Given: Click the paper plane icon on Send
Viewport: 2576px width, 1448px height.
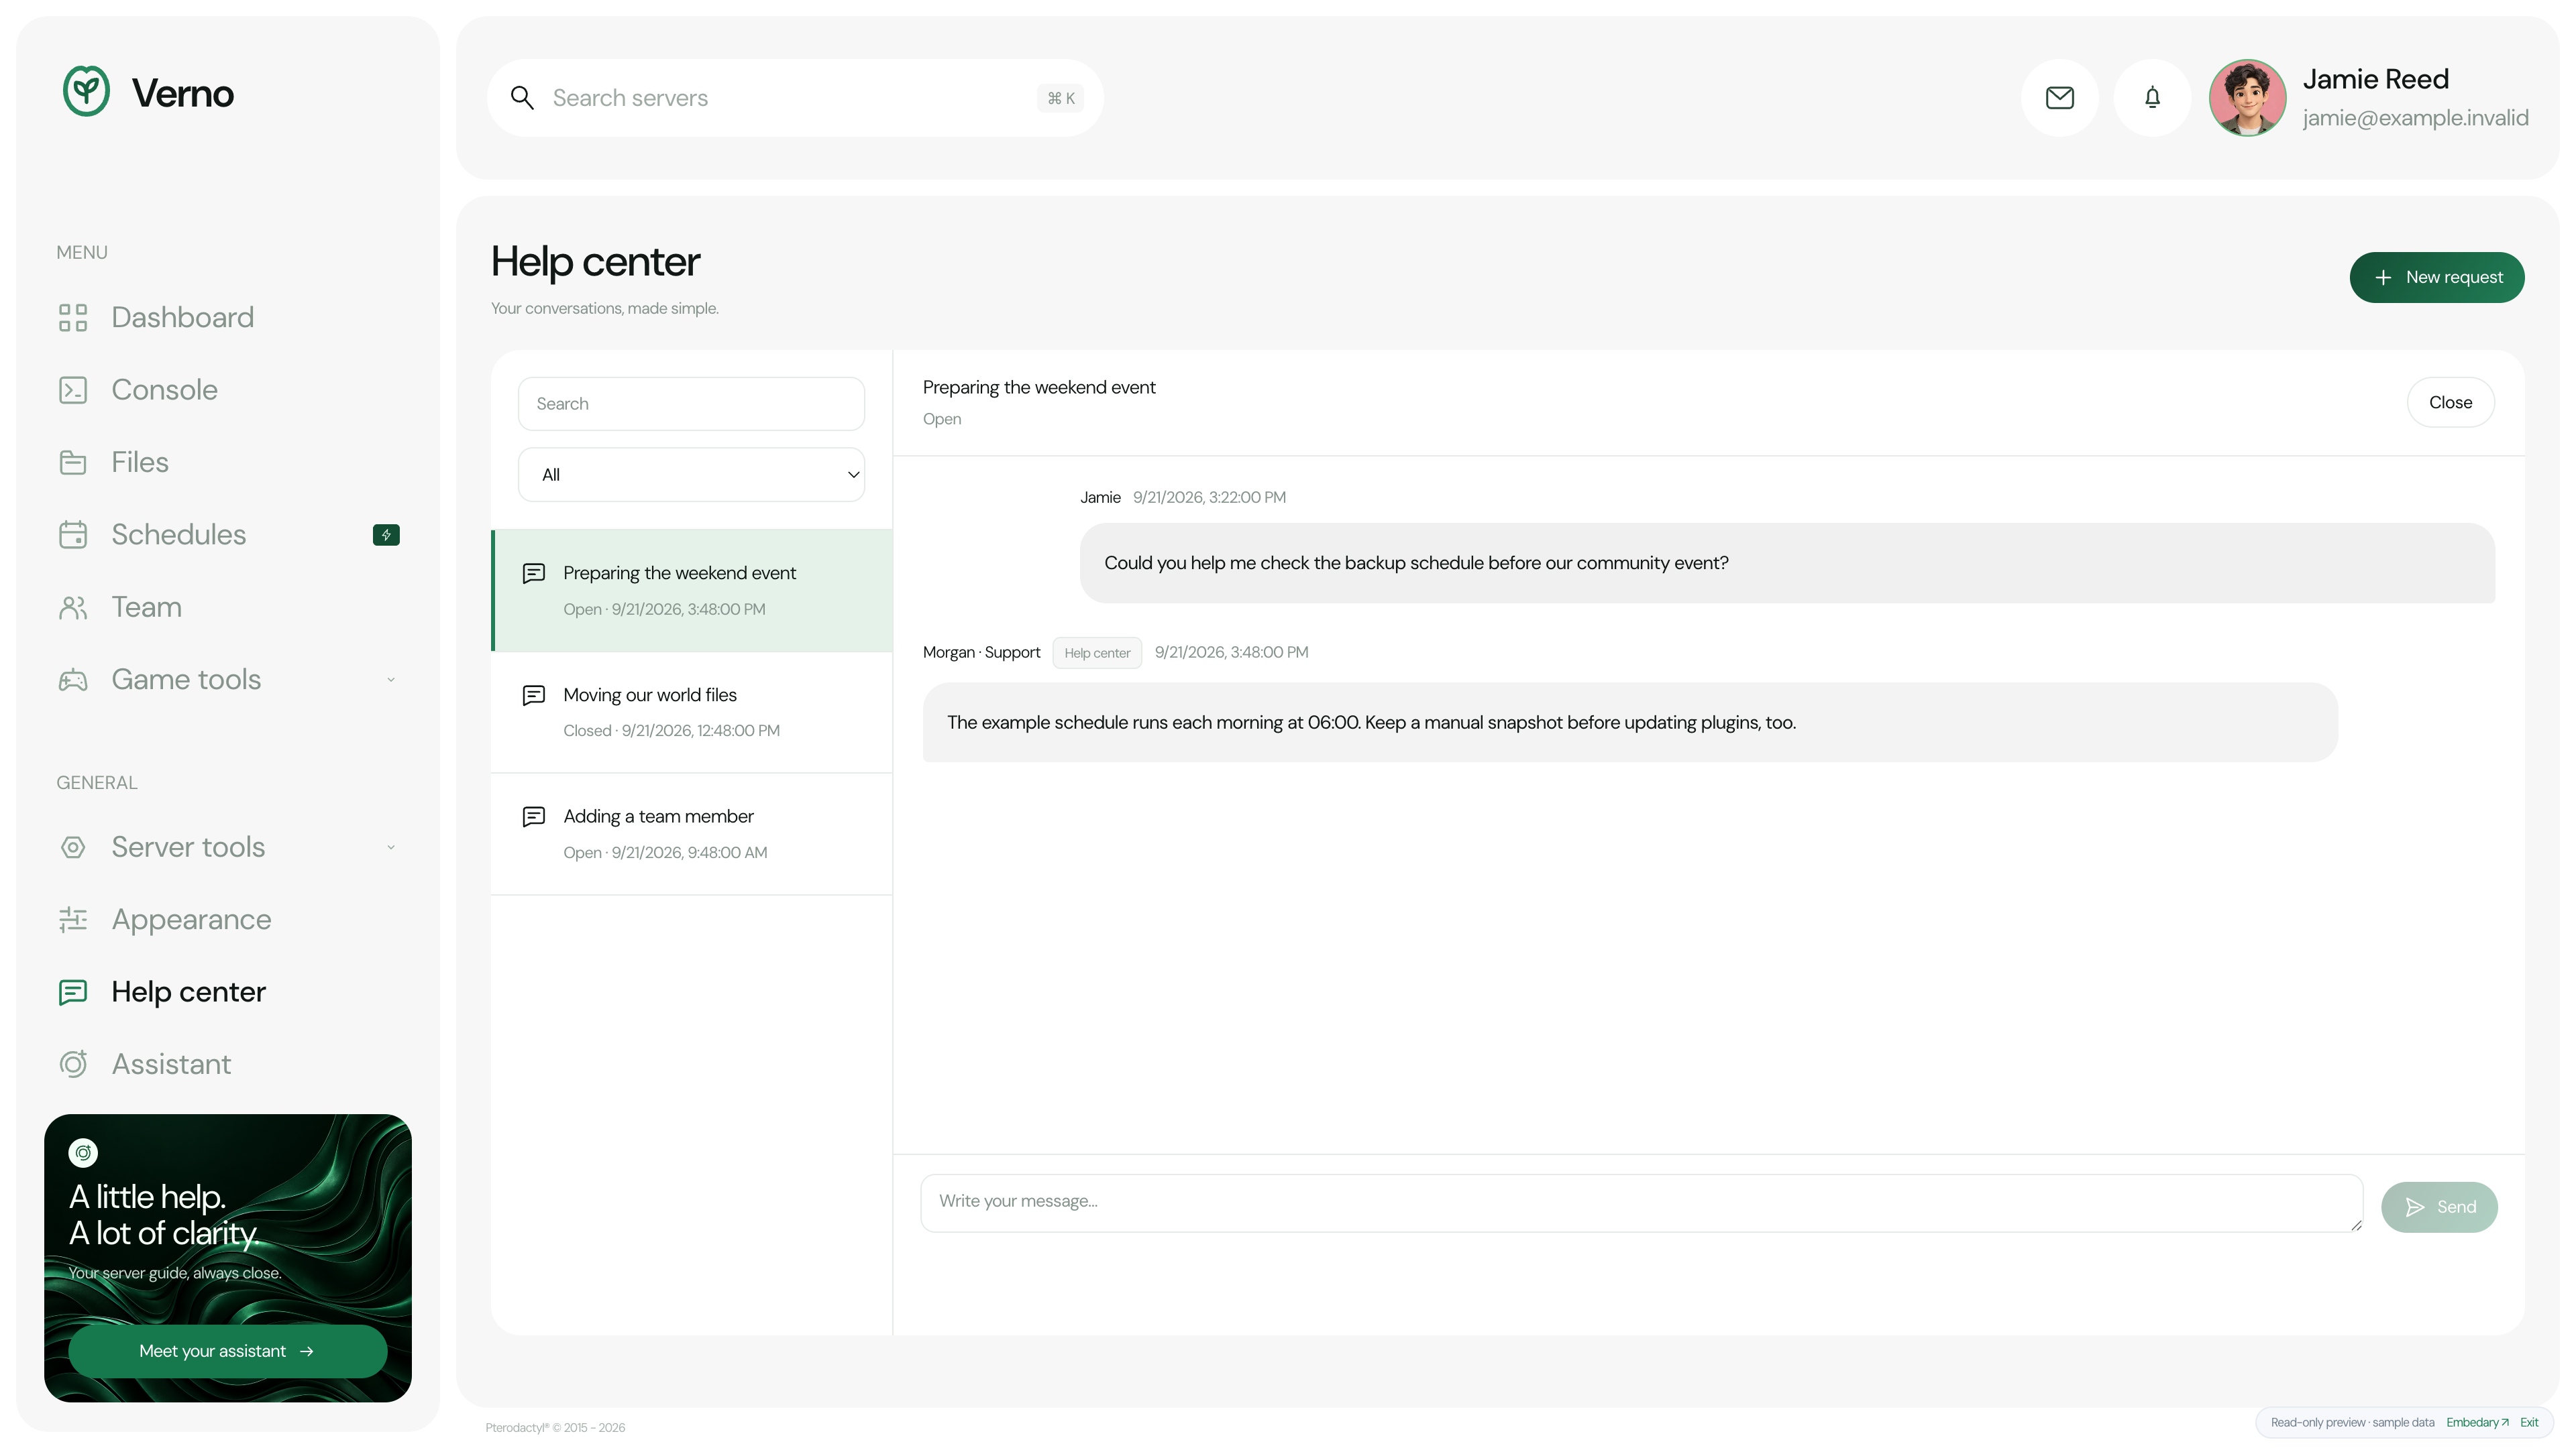Looking at the screenshot, I should point(2415,1207).
